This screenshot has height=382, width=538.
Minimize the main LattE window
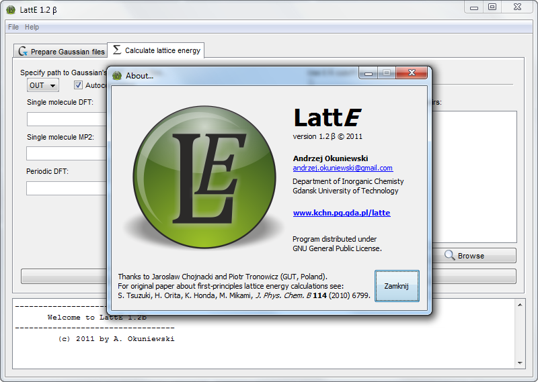click(x=474, y=7)
